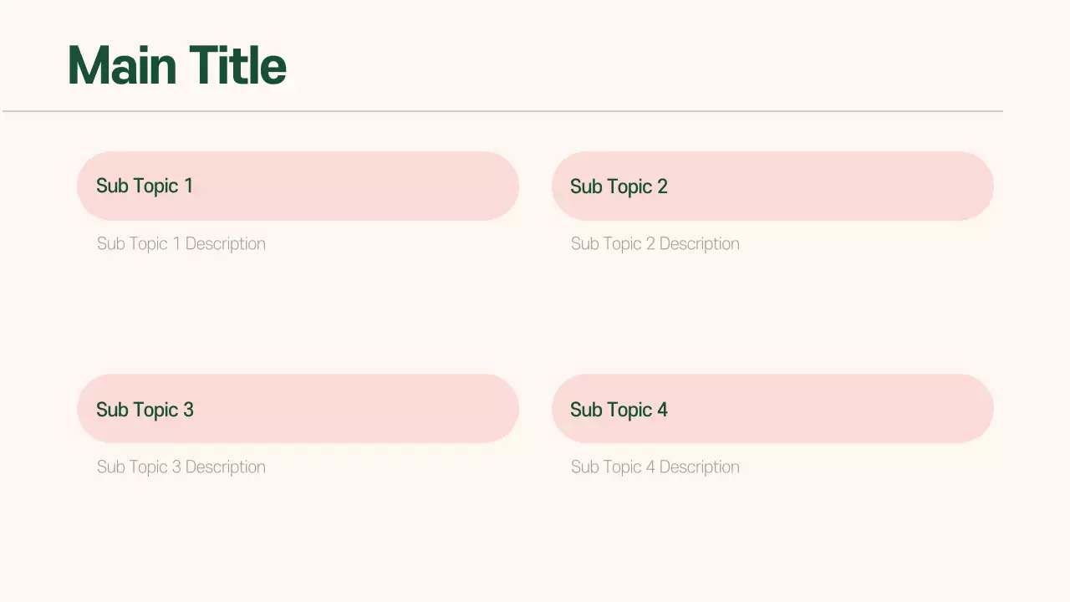Click the "Sub Topic 4" label text
Image resolution: width=1070 pixels, height=602 pixels.
pos(619,410)
